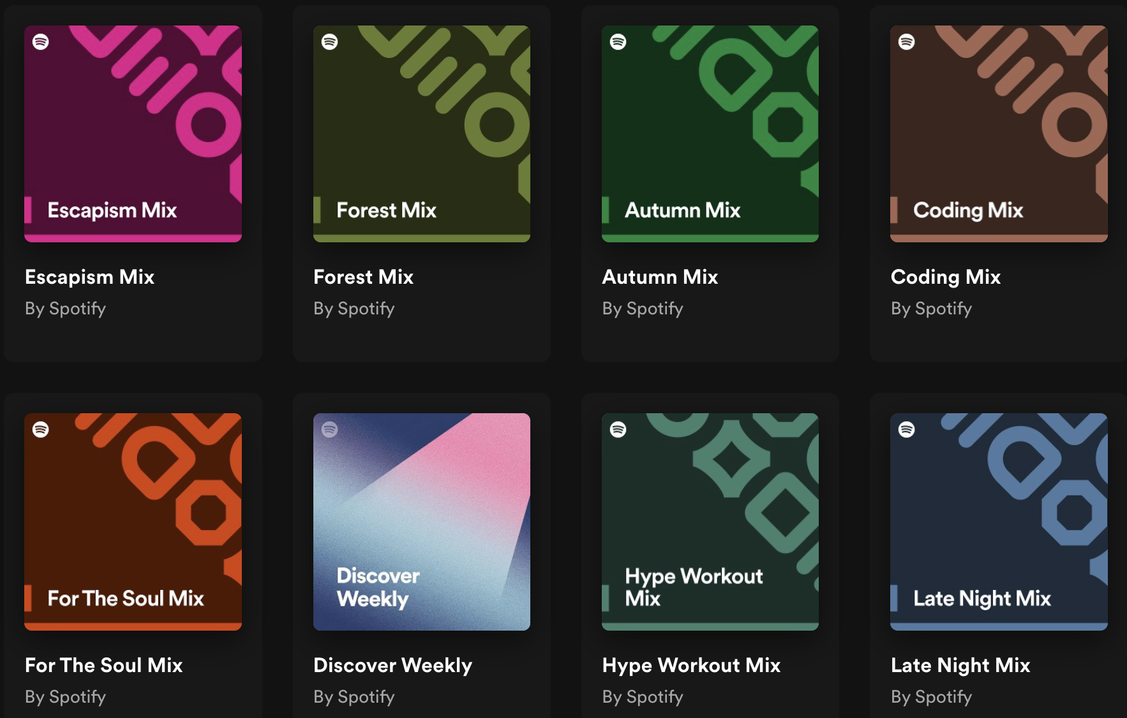Screen dimensions: 1127x718
Task: Open the pink Escapism Mix cover art
Action: (133, 134)
